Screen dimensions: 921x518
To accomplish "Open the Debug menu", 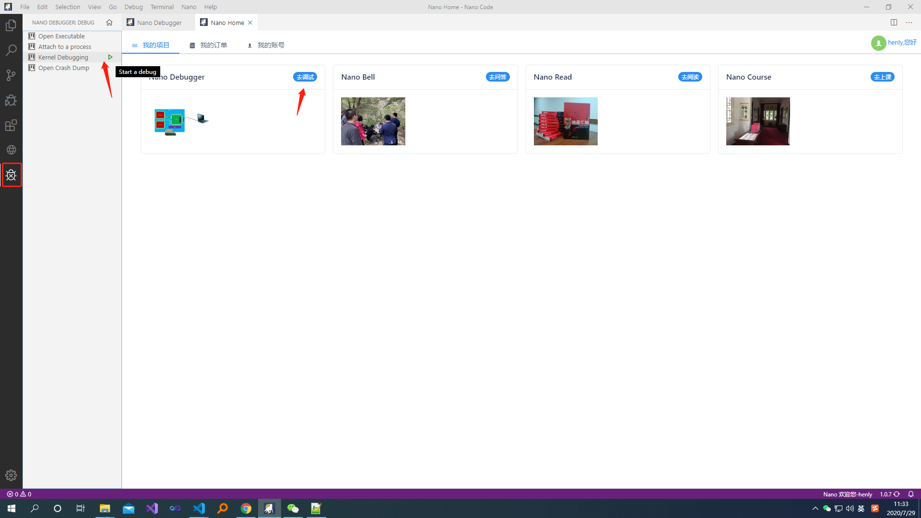I will [x=133, y=7].
